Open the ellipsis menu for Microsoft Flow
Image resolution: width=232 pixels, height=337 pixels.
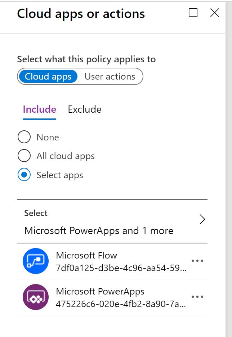tap(197, 261)
